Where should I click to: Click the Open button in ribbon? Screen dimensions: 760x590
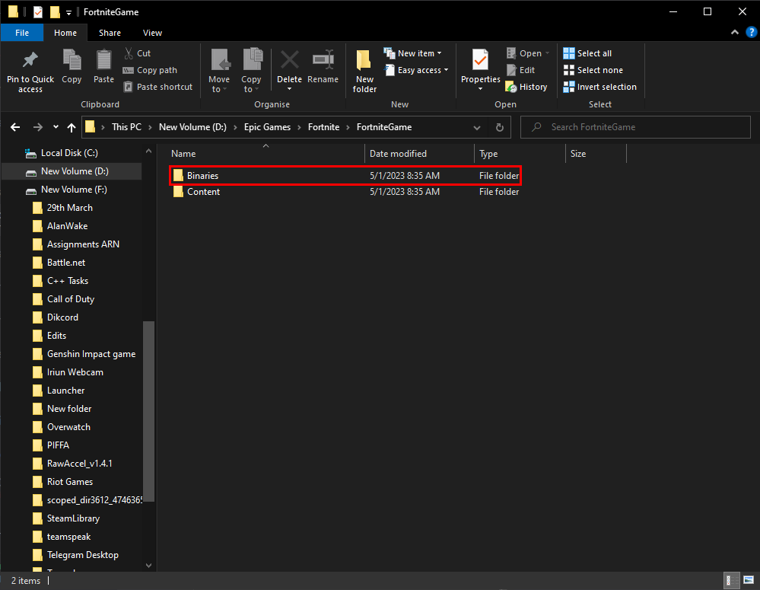527,53
